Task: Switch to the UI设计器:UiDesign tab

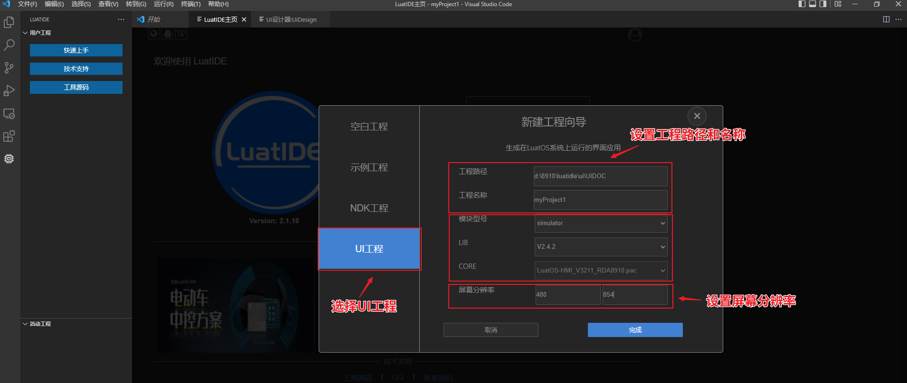Action: pos(291,19)
